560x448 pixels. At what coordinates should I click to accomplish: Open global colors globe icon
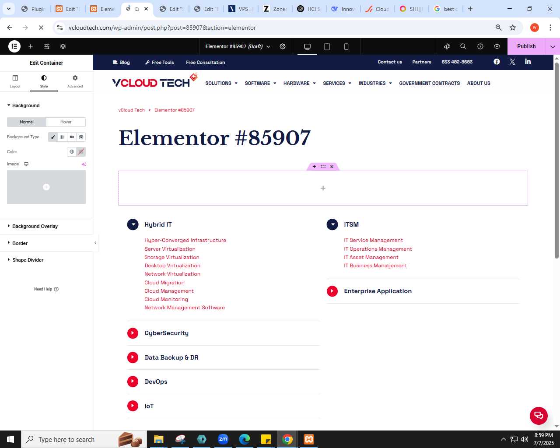tap(72, 152)
